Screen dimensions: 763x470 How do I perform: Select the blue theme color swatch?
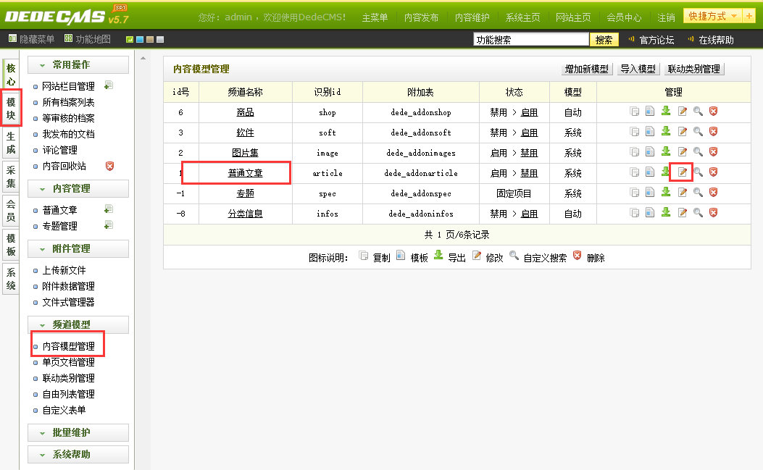click(x=140, y=39)
